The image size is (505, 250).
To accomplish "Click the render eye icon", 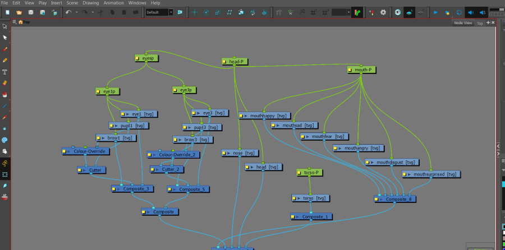I will [x=398, y=12].
